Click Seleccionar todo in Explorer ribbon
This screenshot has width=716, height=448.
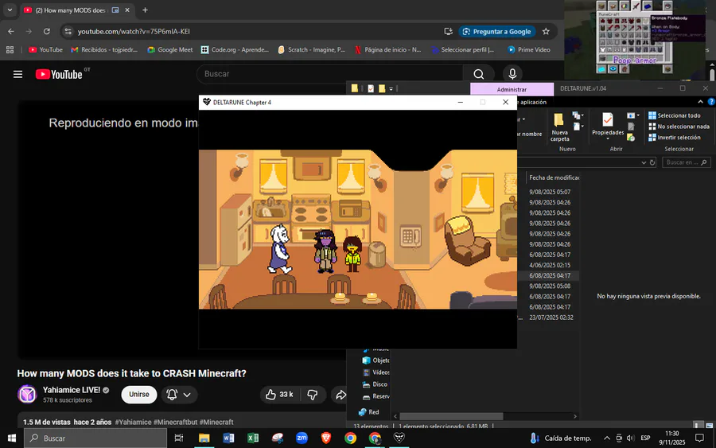pyautogui.click(x=675, y=115)
